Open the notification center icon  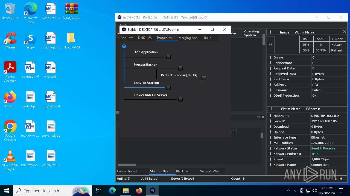click(341, 191)
